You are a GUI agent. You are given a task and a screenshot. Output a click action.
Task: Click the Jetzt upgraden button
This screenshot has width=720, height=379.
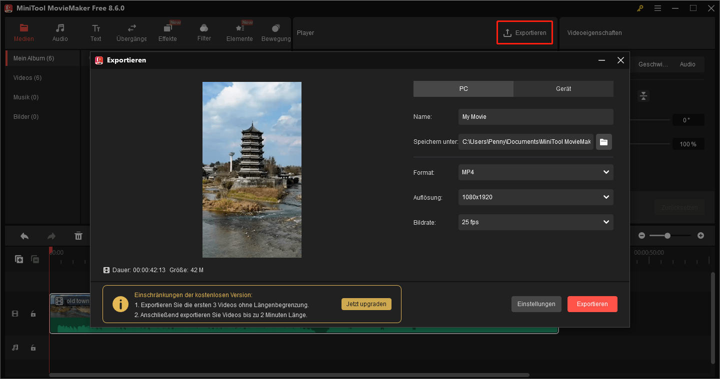coord(366,304)
